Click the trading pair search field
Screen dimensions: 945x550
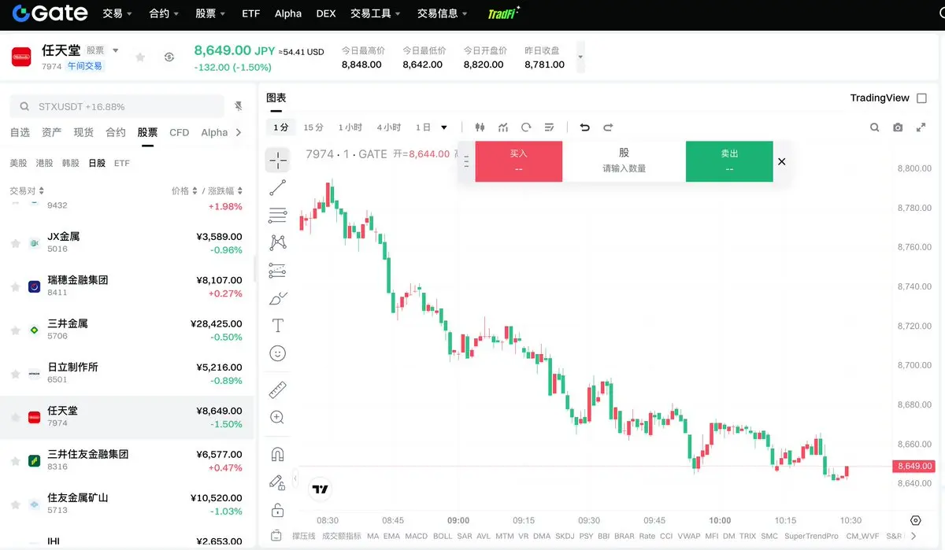pos(118,106)
